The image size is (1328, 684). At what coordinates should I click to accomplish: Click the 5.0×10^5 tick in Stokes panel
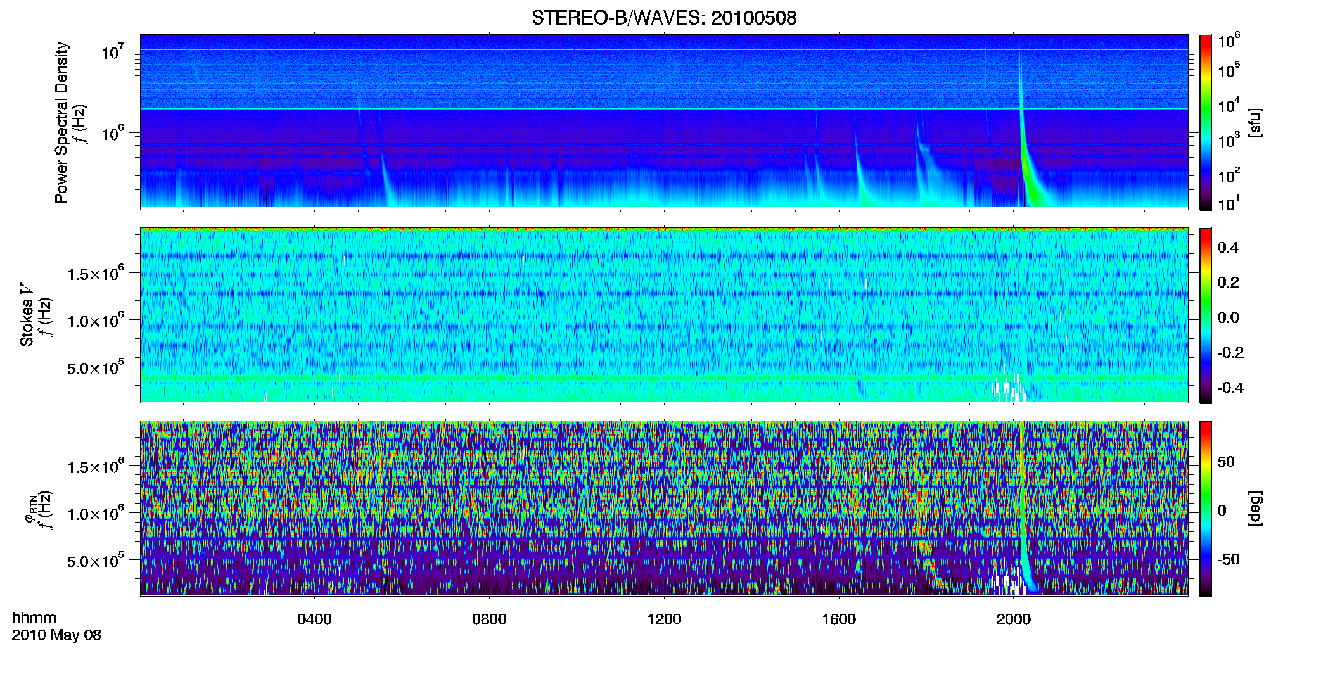(96, 367)
